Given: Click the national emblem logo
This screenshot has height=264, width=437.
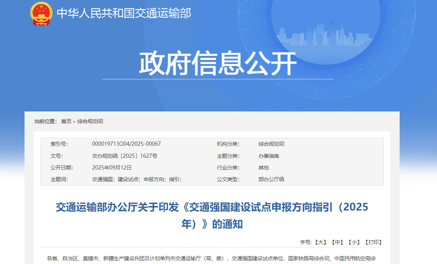Looking at the screenshot, I should (x=41, y=14).
